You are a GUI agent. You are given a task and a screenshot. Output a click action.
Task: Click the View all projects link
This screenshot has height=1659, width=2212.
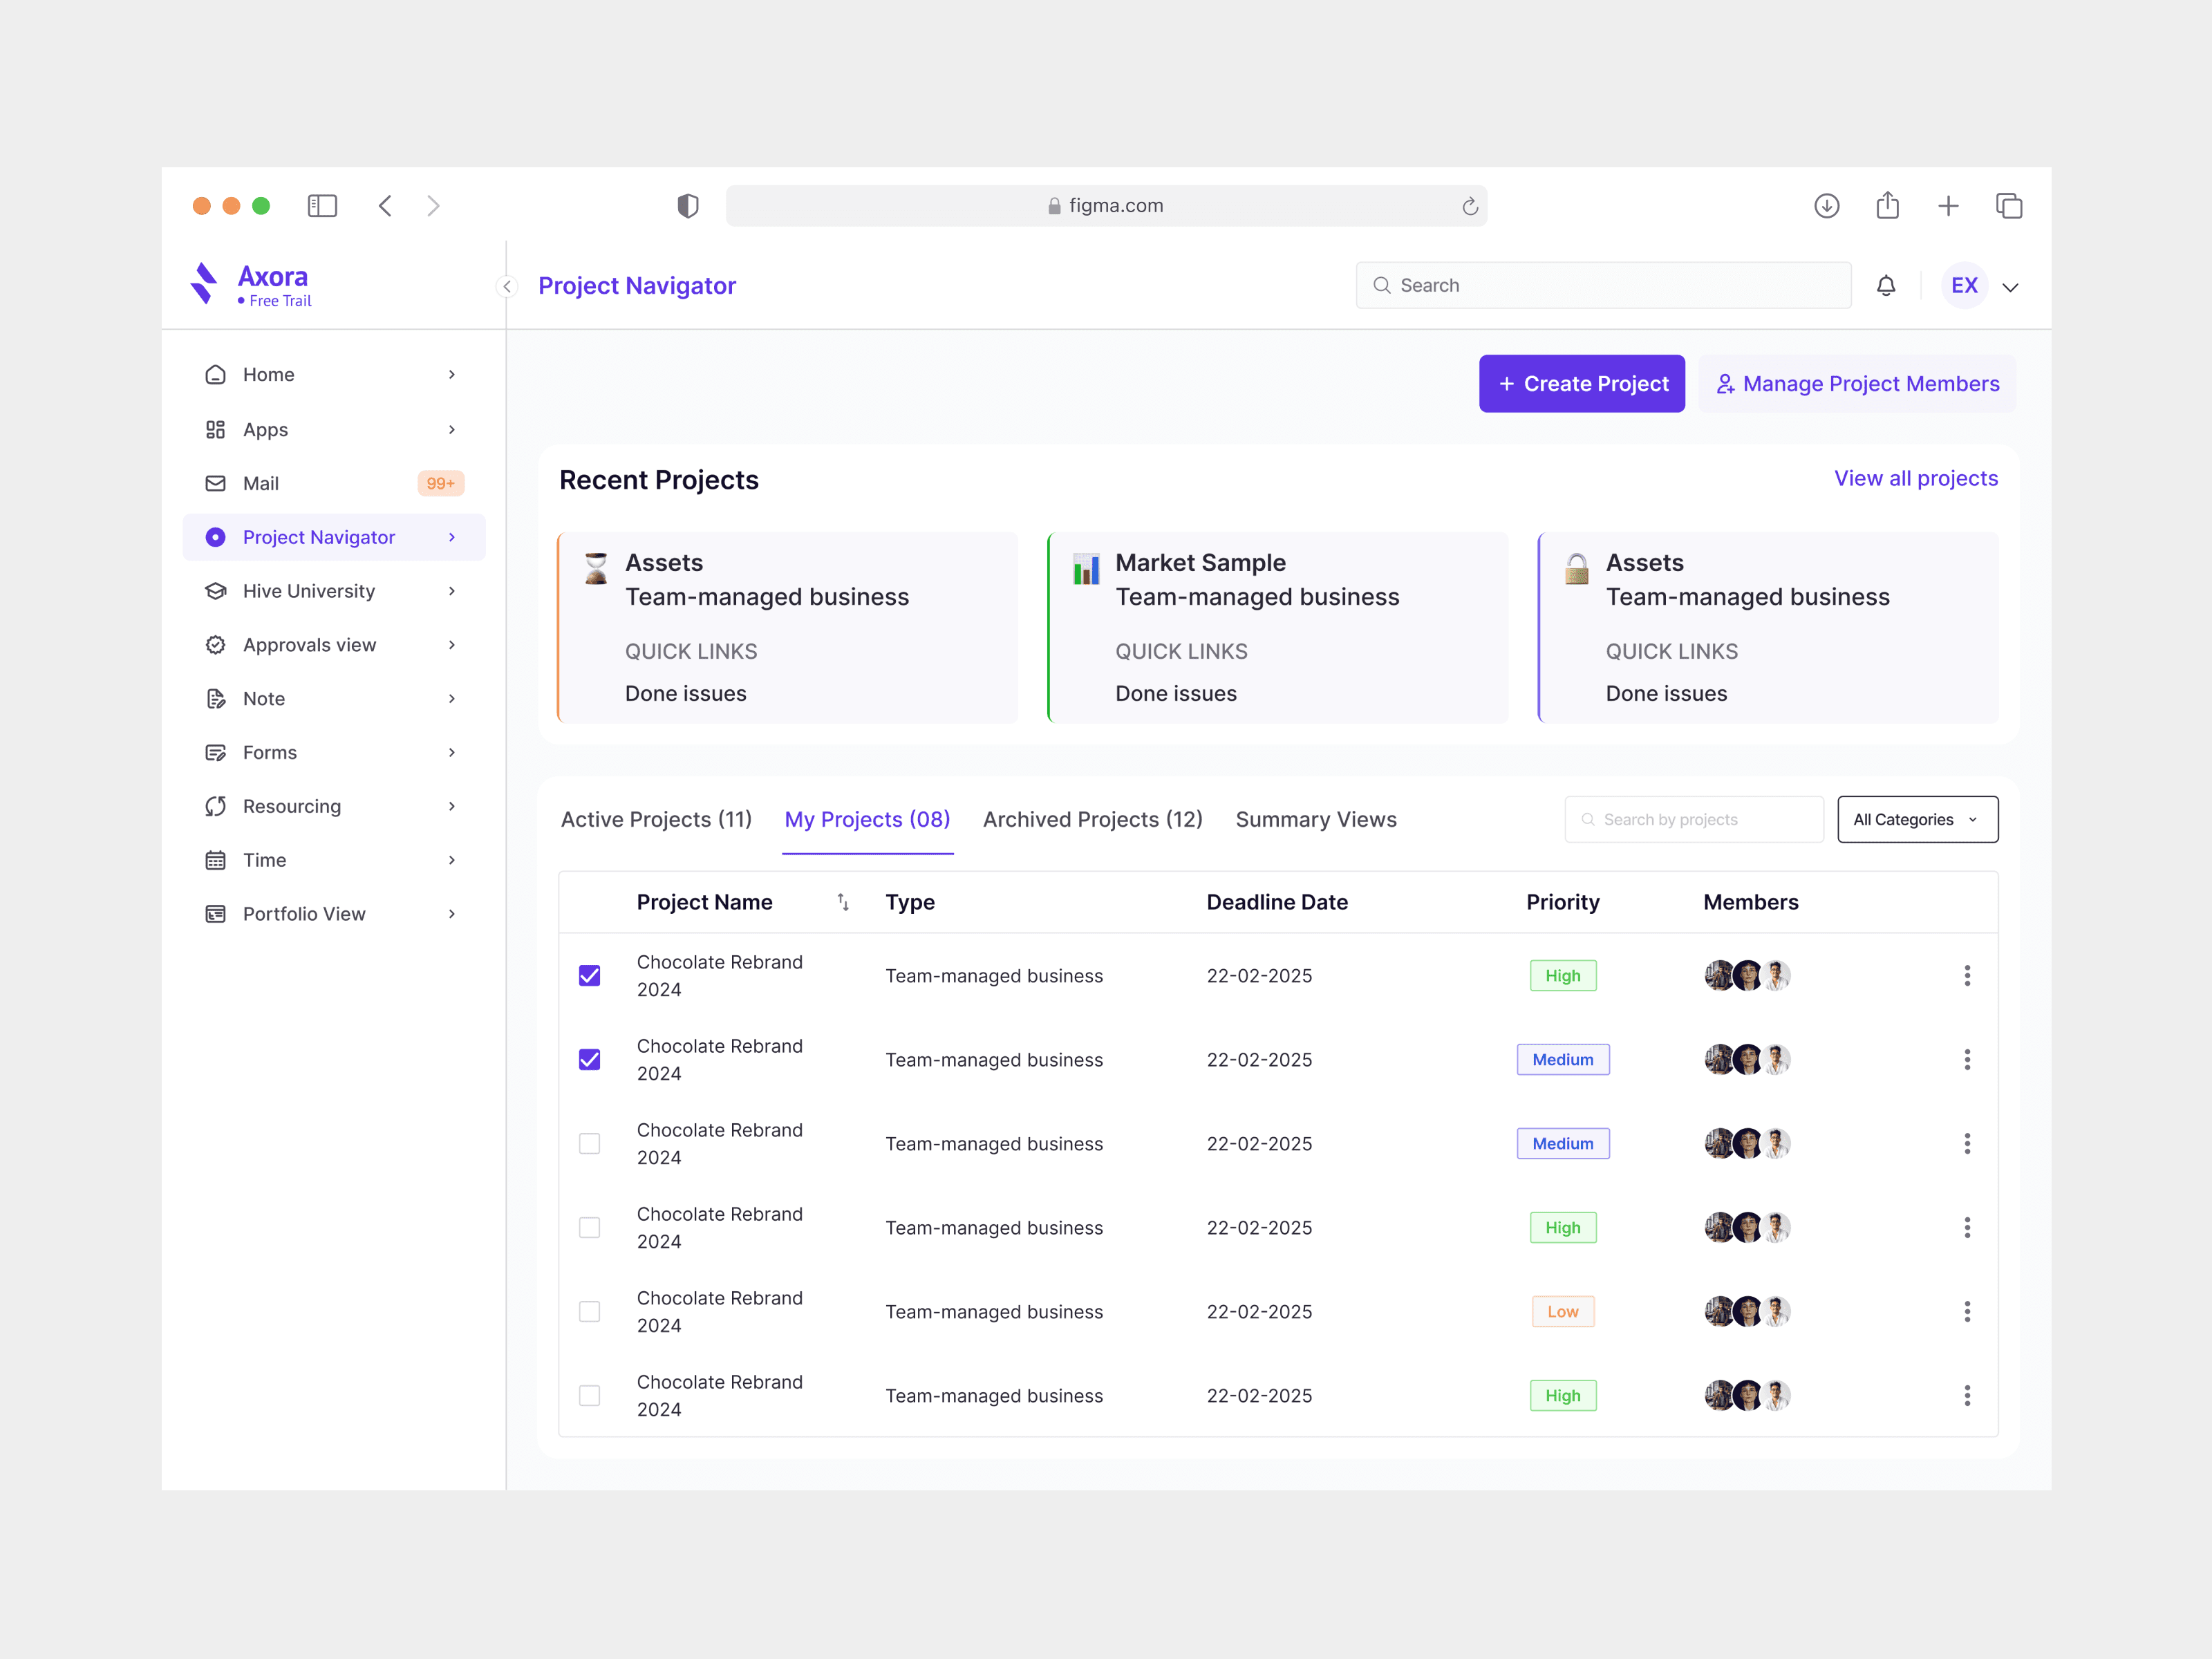pos(1915,479)
